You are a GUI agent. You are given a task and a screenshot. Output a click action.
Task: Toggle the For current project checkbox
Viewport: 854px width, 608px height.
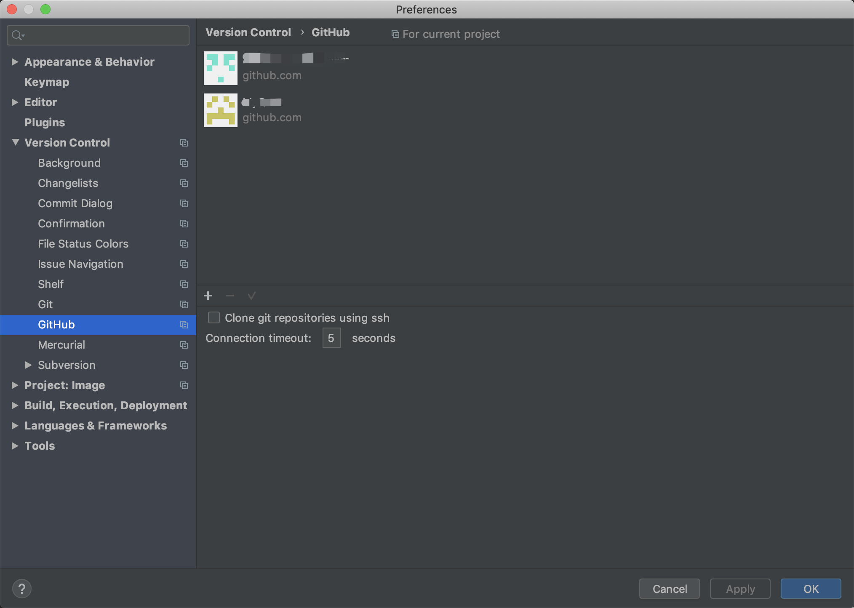(395, 33)
